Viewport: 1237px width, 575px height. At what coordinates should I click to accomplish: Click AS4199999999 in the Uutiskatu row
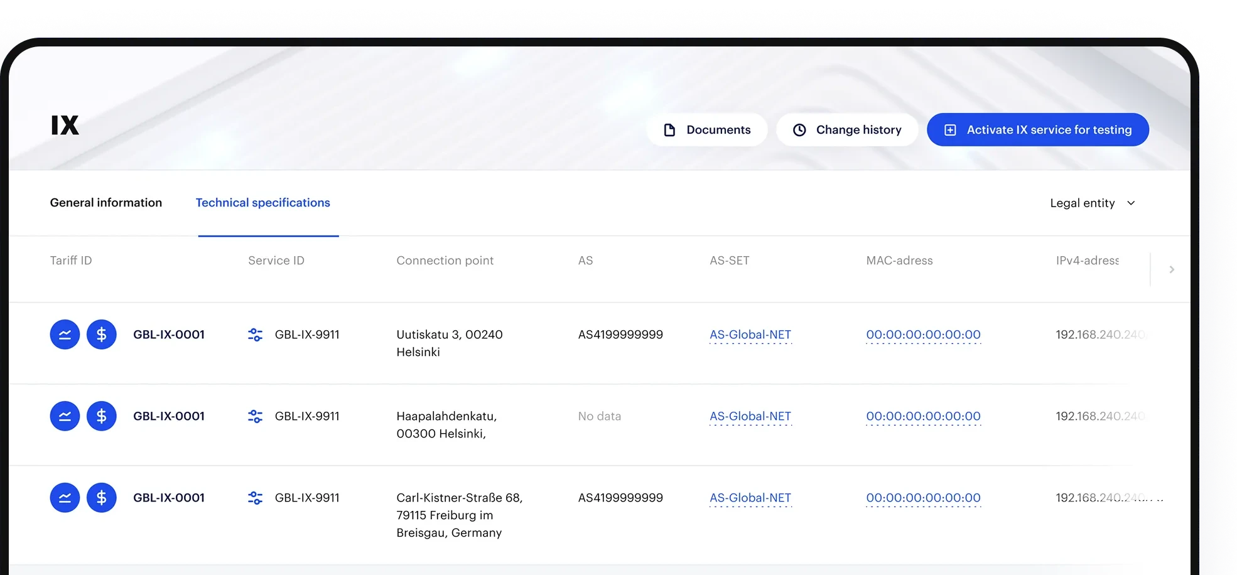coord(620,335)
